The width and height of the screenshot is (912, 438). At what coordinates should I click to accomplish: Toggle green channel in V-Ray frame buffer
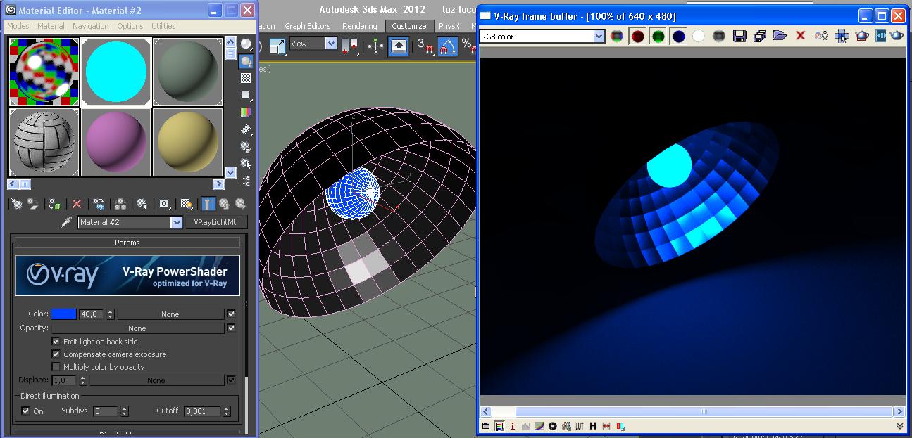point(658,36)
